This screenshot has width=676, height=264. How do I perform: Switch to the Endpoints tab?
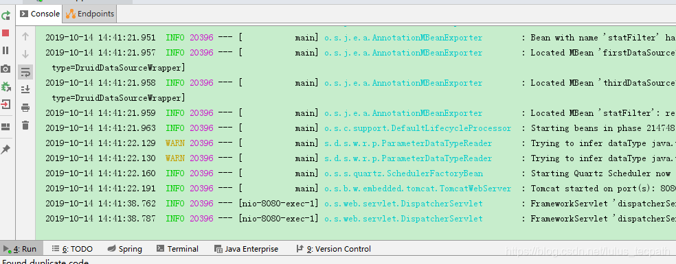click(x=90, y=14)
